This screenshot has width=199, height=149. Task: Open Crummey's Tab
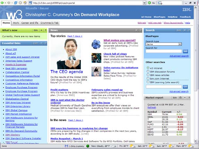pos(49,23)
